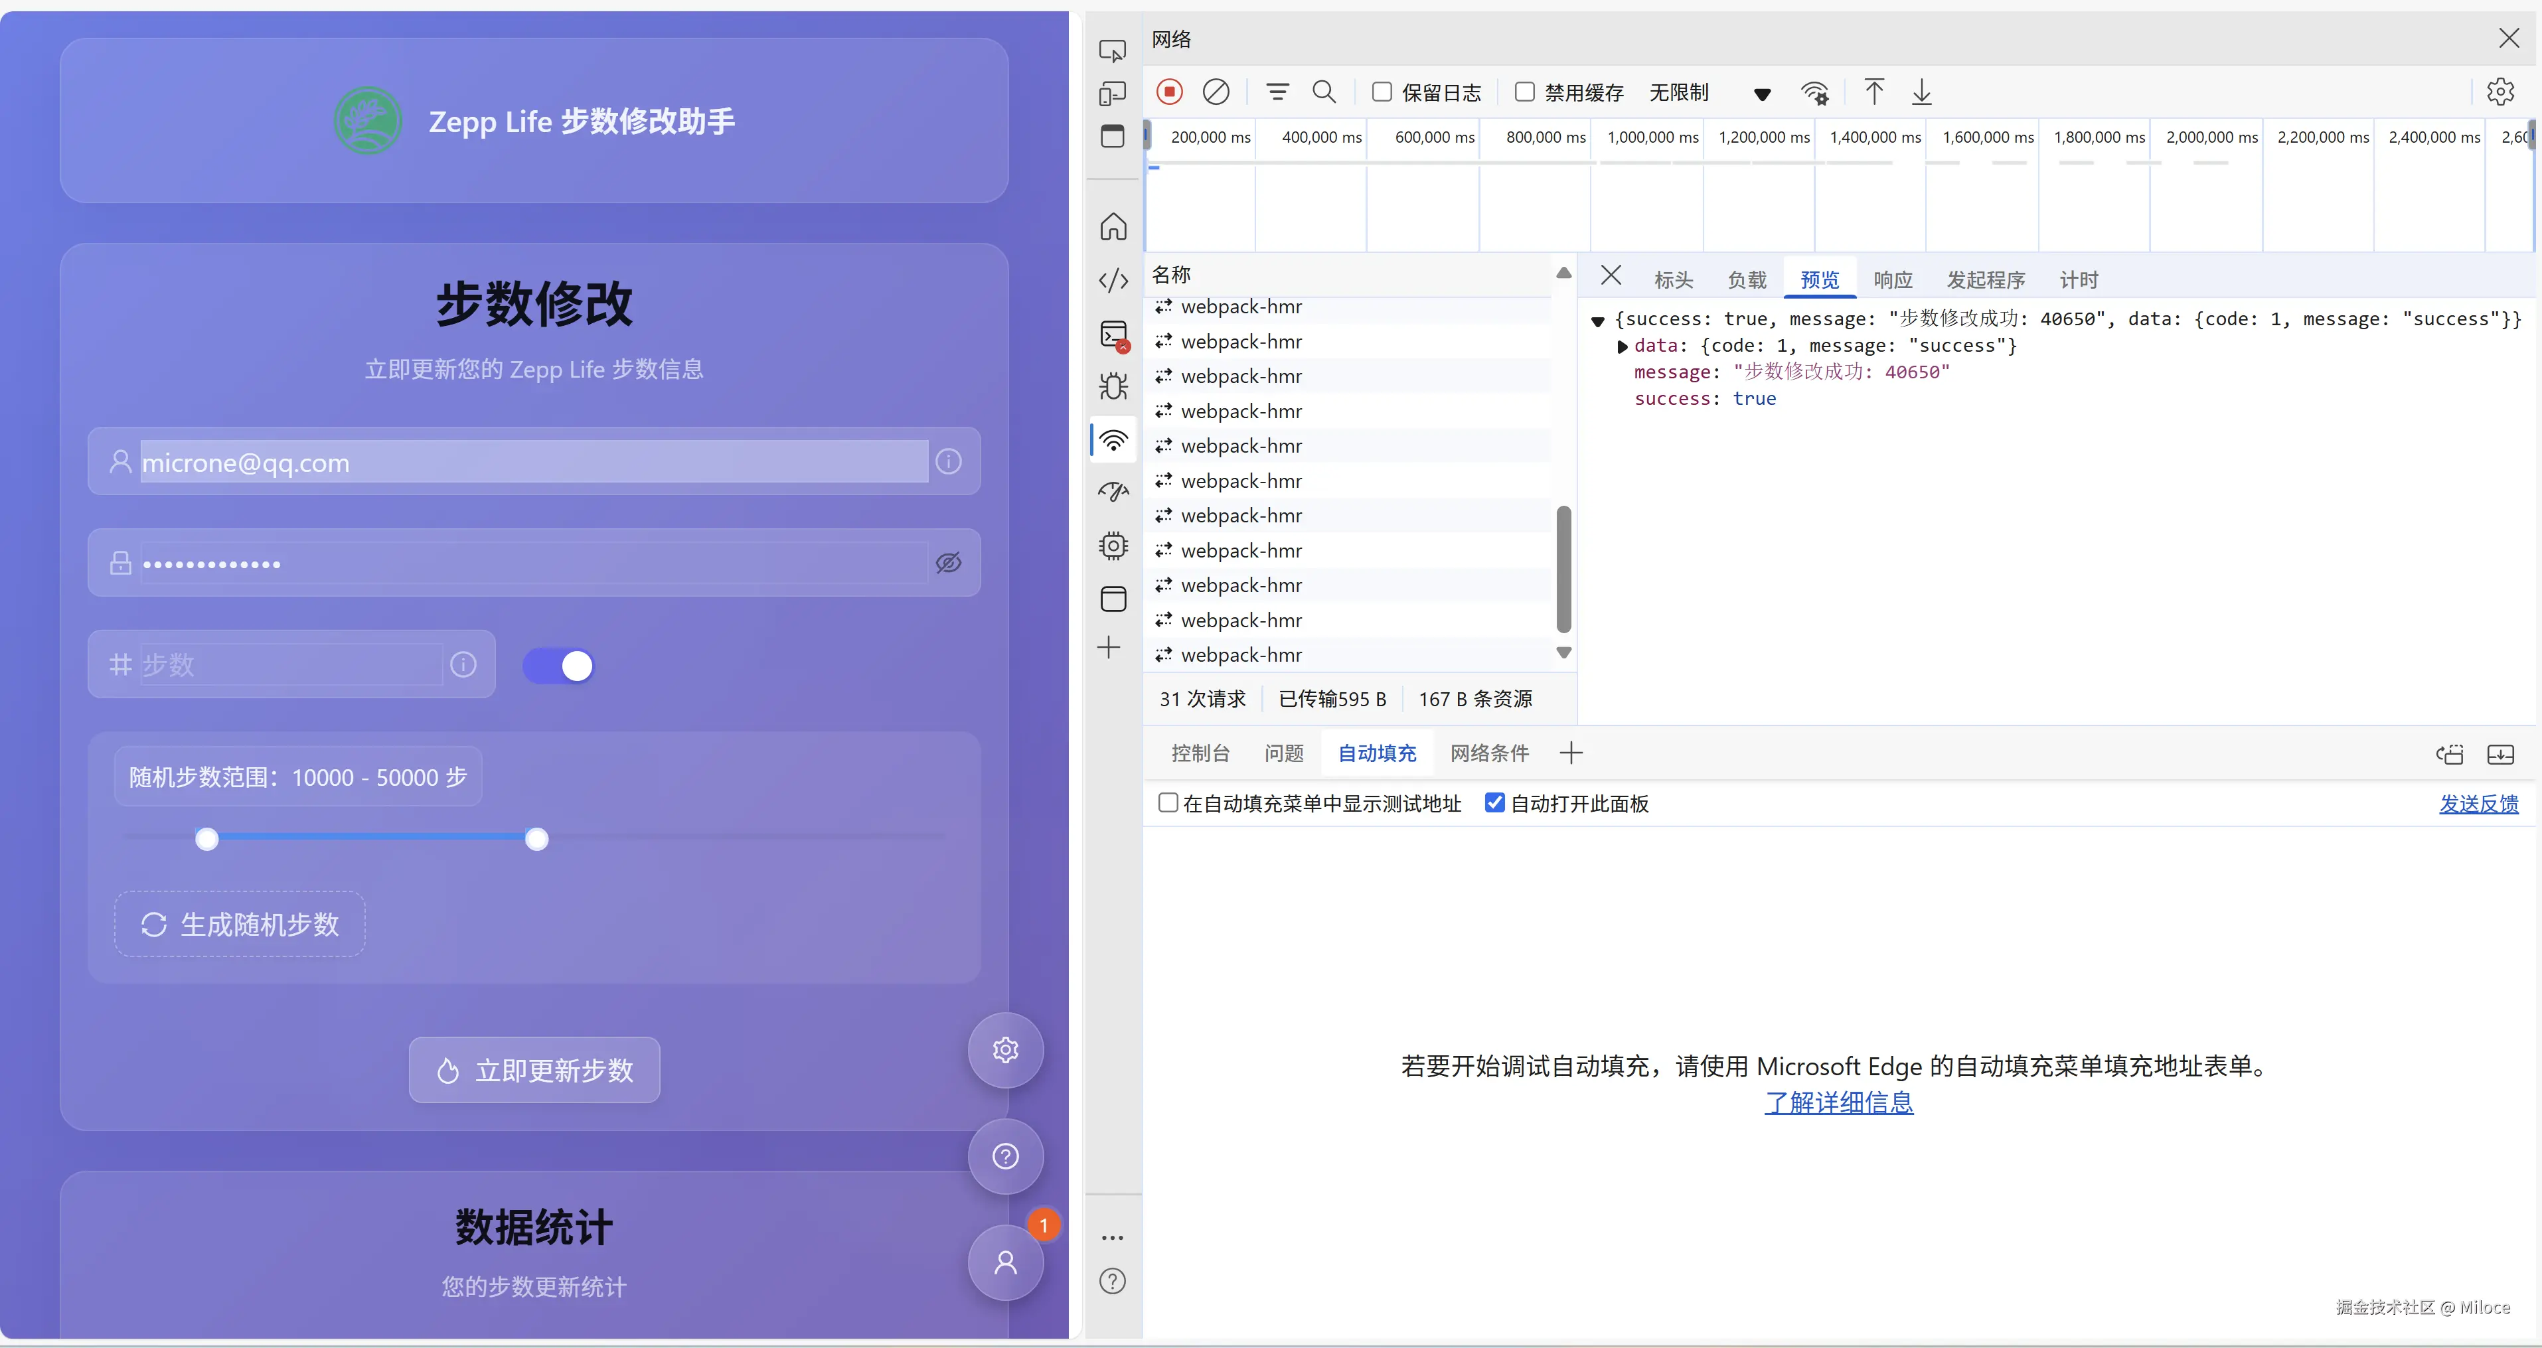
Task: Open the Elements panel code icon
Action: click(x=1113, y=280)
